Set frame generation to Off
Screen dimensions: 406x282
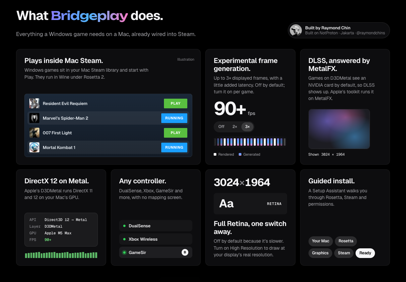point(221,127)
